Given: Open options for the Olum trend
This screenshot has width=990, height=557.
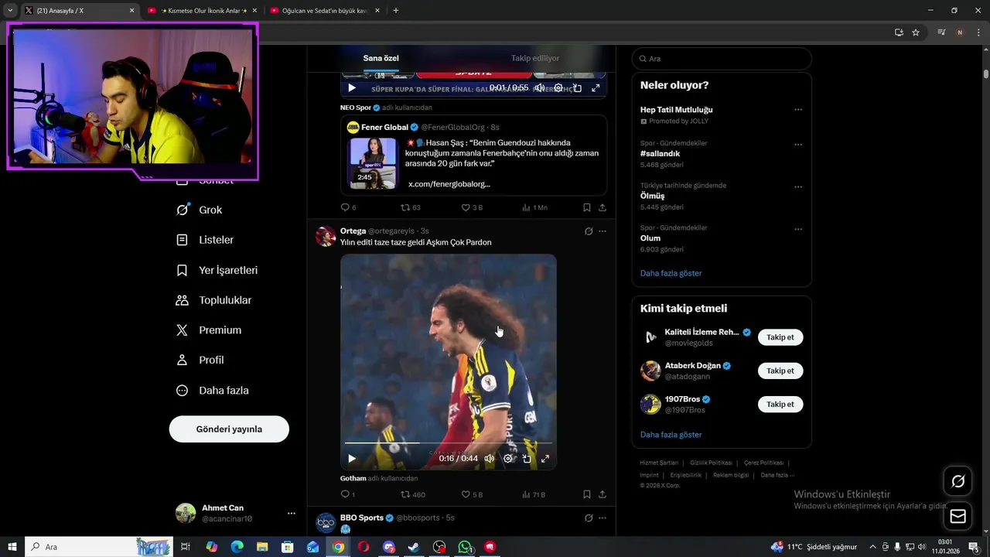Looking at the screenshot, I should (798, 229).
